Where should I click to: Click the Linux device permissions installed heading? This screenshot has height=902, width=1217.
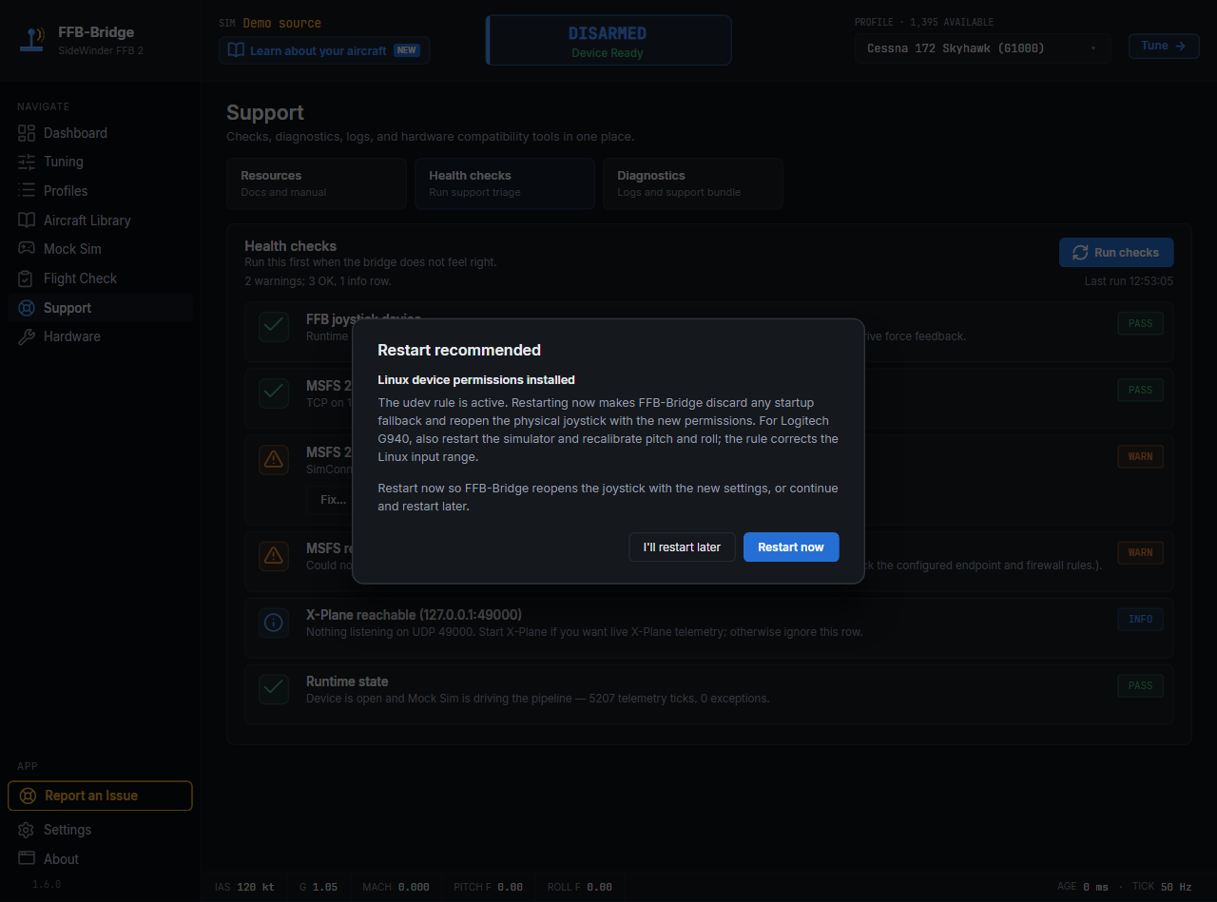point(476,380)
